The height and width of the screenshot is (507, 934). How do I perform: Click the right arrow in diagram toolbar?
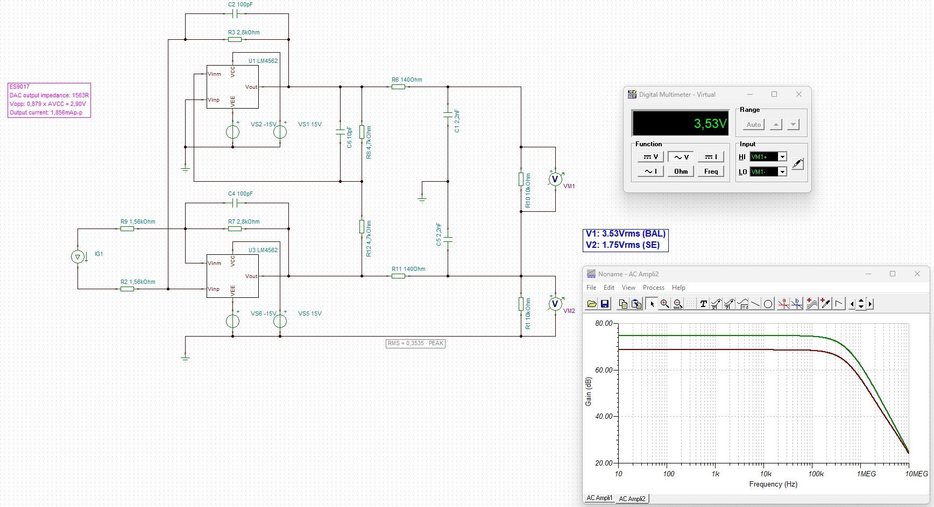click(870, 304)
